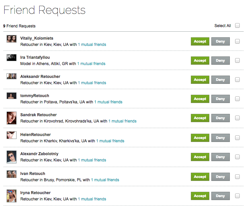Open Ivan Retouch's profile name
This screenshot has width=247, height=206.
coord(33,174)
